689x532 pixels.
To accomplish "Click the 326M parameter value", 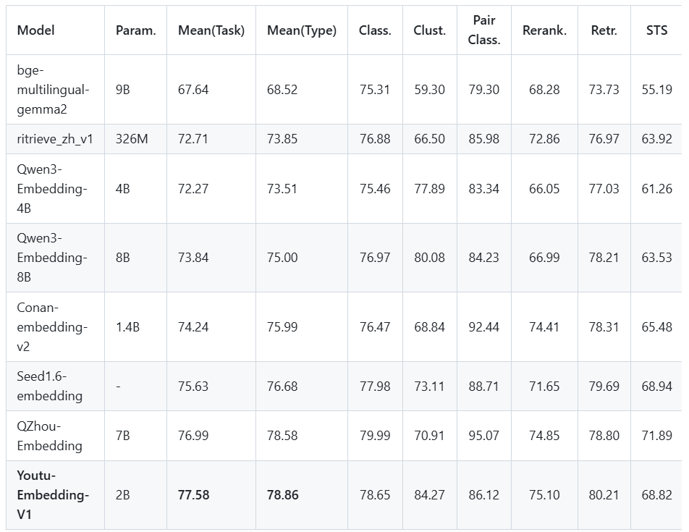I will pos(132,139).
